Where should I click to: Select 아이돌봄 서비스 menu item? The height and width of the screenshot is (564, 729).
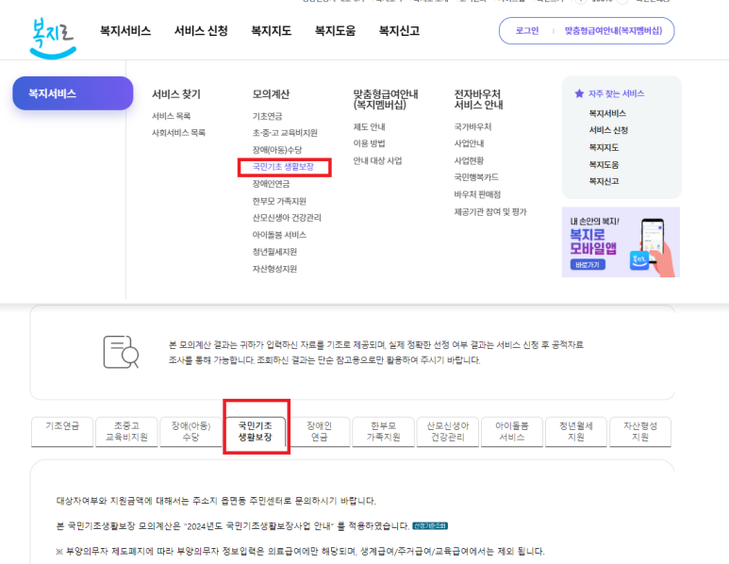click(x=279, y=235)
